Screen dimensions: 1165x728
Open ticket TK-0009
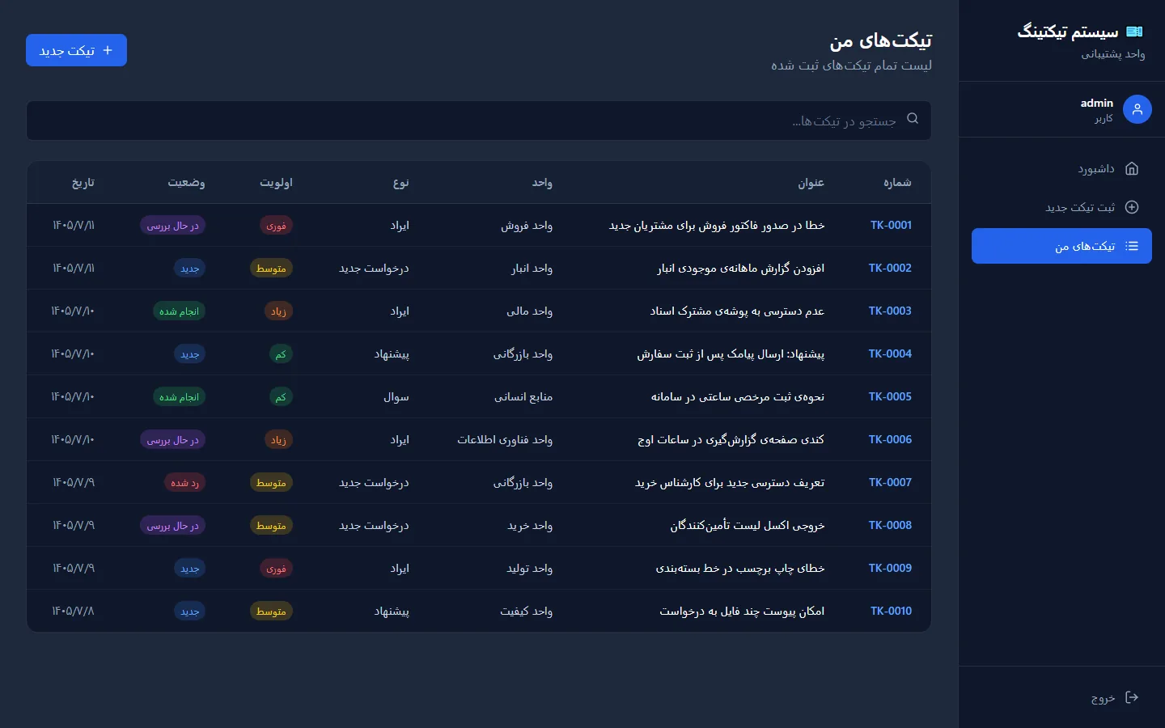[890, 568]
